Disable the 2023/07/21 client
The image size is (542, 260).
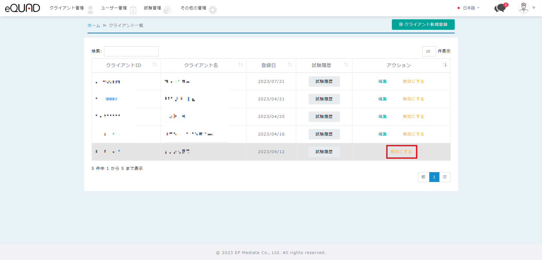pyautogui.click(x=413, y=81)
